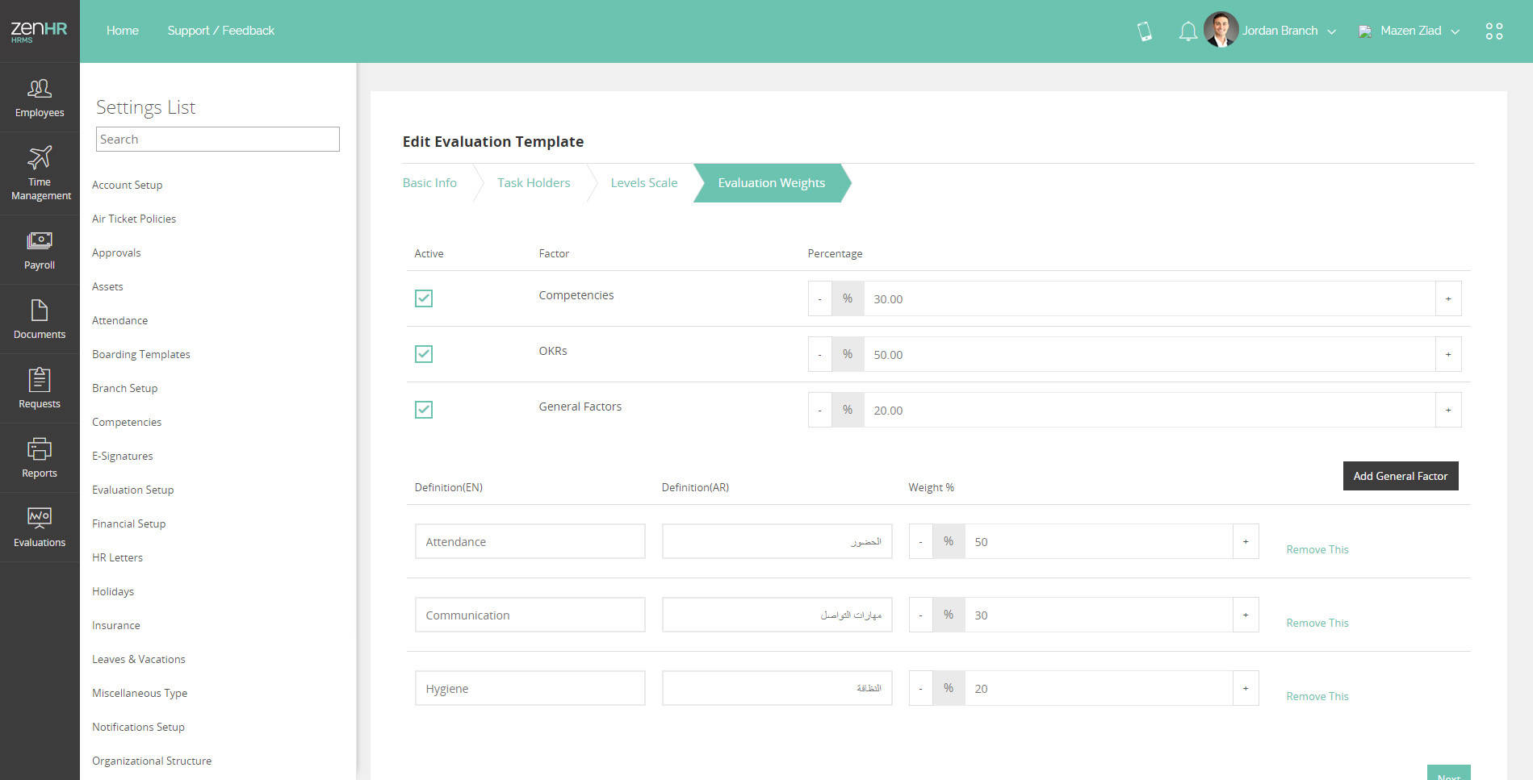This screenshot has width=1533, height=780.
Task: Click the mobile phone icon in header
Action: click(x=1144, y=31)
